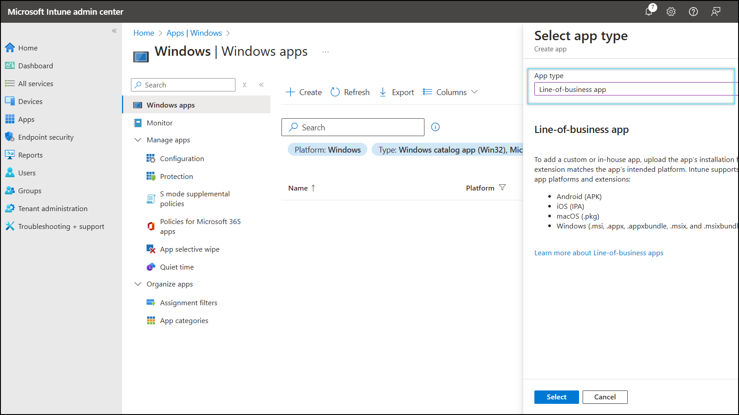Click the Quiet time icon
This screenshot has height=415, width=739.
[151, 267]
